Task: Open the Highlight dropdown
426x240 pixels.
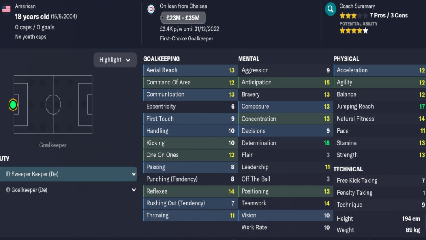Action: pyautogui.click(x=115, y=60)
